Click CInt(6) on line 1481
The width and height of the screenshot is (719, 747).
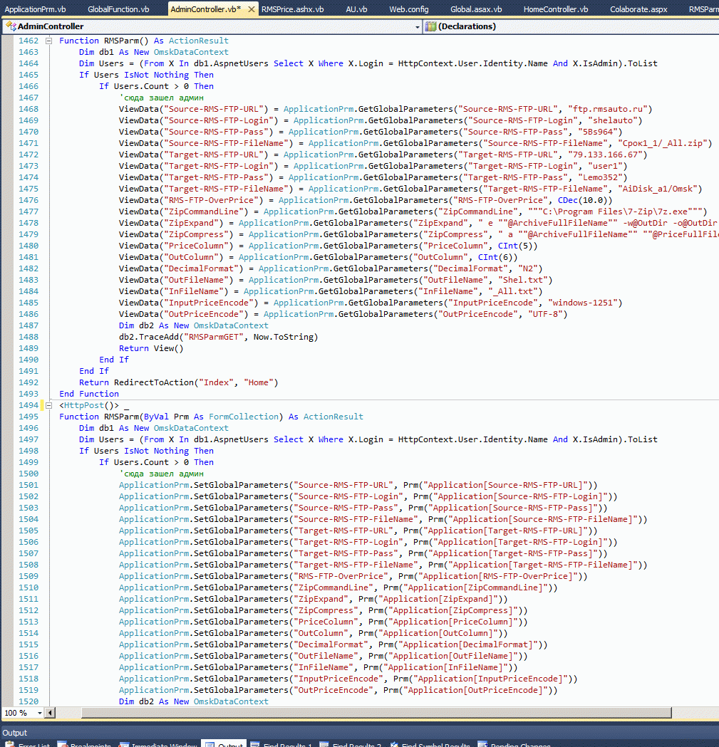[x=495, y=257]
